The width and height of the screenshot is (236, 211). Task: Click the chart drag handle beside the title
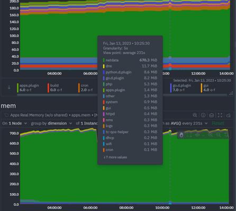6,116
